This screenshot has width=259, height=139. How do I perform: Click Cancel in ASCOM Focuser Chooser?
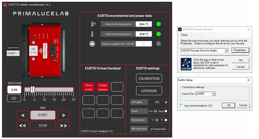pos(240,67)
